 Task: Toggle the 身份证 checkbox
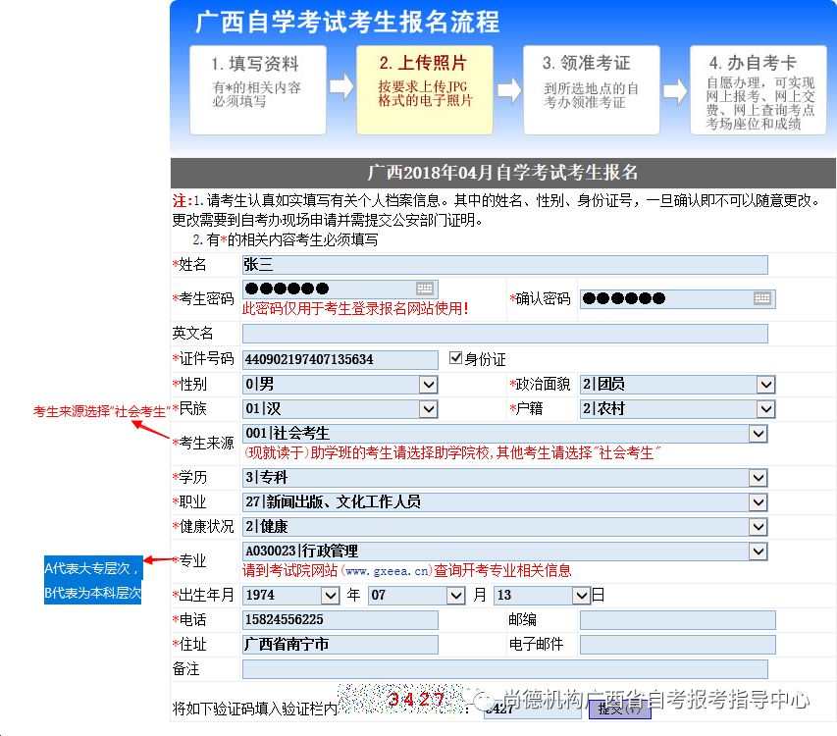coord(455,357)
